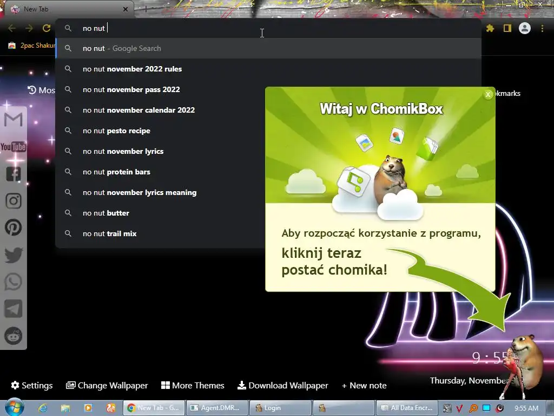
Task: Open the Pinterest shortcut in the sidebar
Action: pyautogui.click(x=14, y=227)
